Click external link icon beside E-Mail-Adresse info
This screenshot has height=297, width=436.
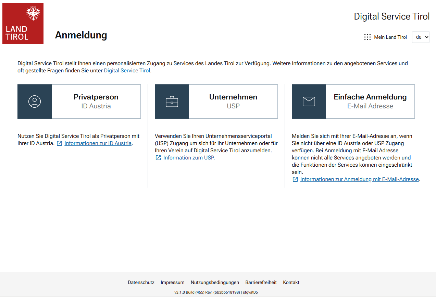click(295, 179)
